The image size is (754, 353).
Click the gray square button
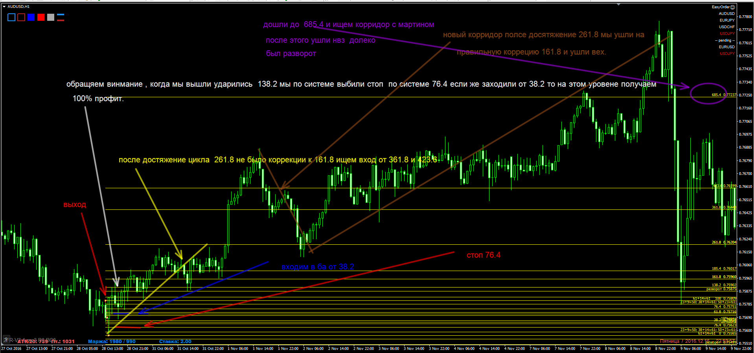coord(51,17)
